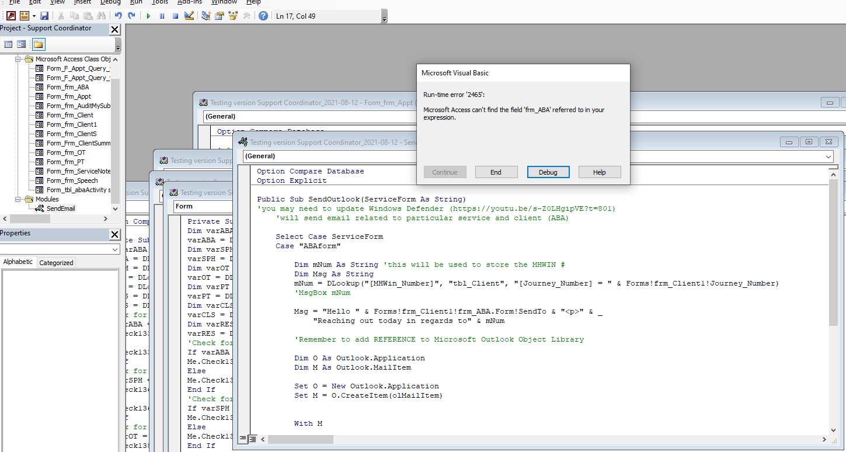
Task: Open Find with the binoculars icon
Action: [102, 16]
